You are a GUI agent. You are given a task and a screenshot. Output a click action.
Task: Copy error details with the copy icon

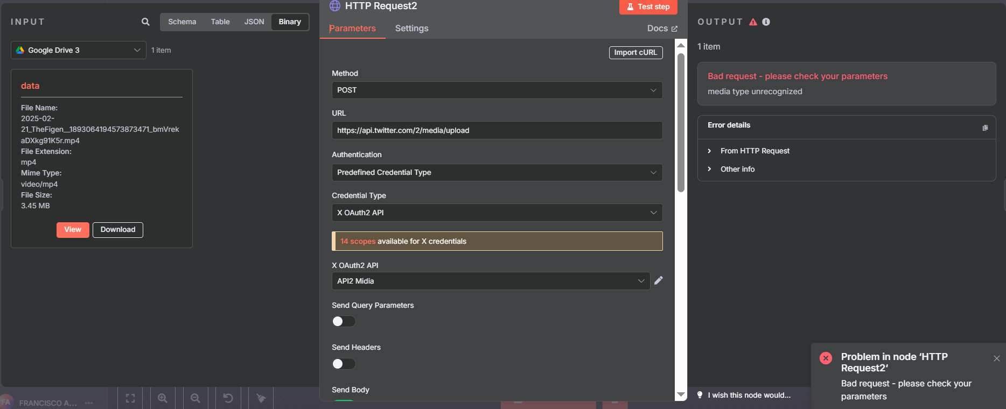[x=985, y=128]
